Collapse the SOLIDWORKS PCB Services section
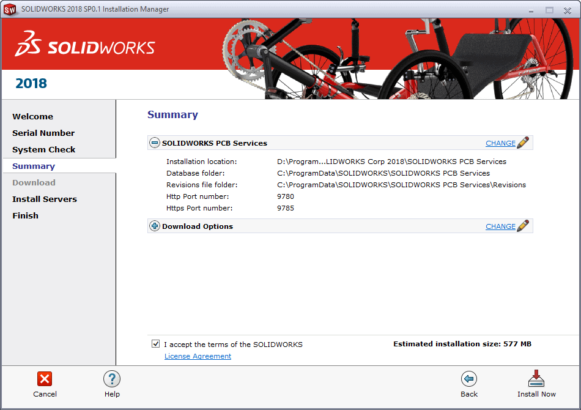581x410 pixels. click(155, 143)
